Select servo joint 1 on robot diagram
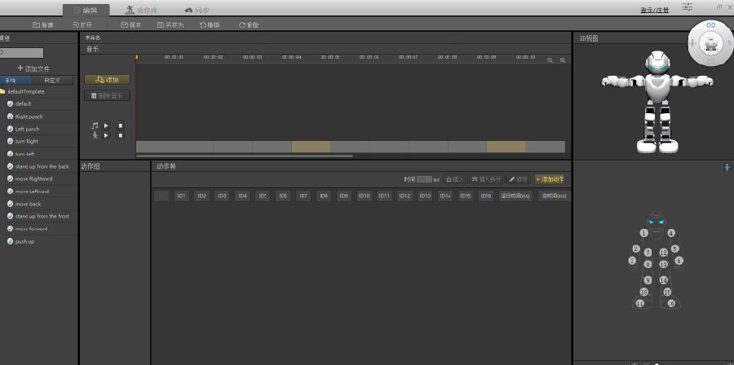The height and width of the screenshot is (365, 734). tap(643, 233)
